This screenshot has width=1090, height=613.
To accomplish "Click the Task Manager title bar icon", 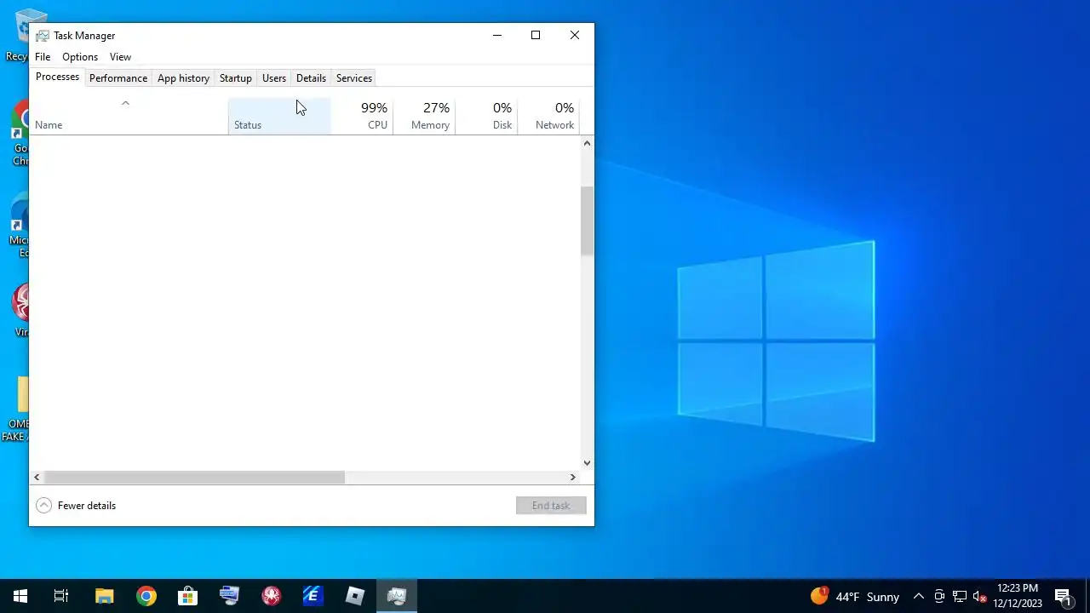I will 42,36.
